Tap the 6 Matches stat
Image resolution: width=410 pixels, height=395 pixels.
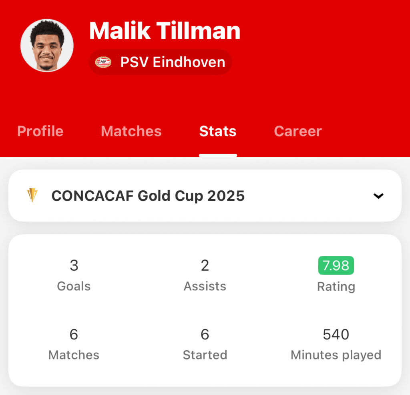pyautogui.click(x=74, y=344)
